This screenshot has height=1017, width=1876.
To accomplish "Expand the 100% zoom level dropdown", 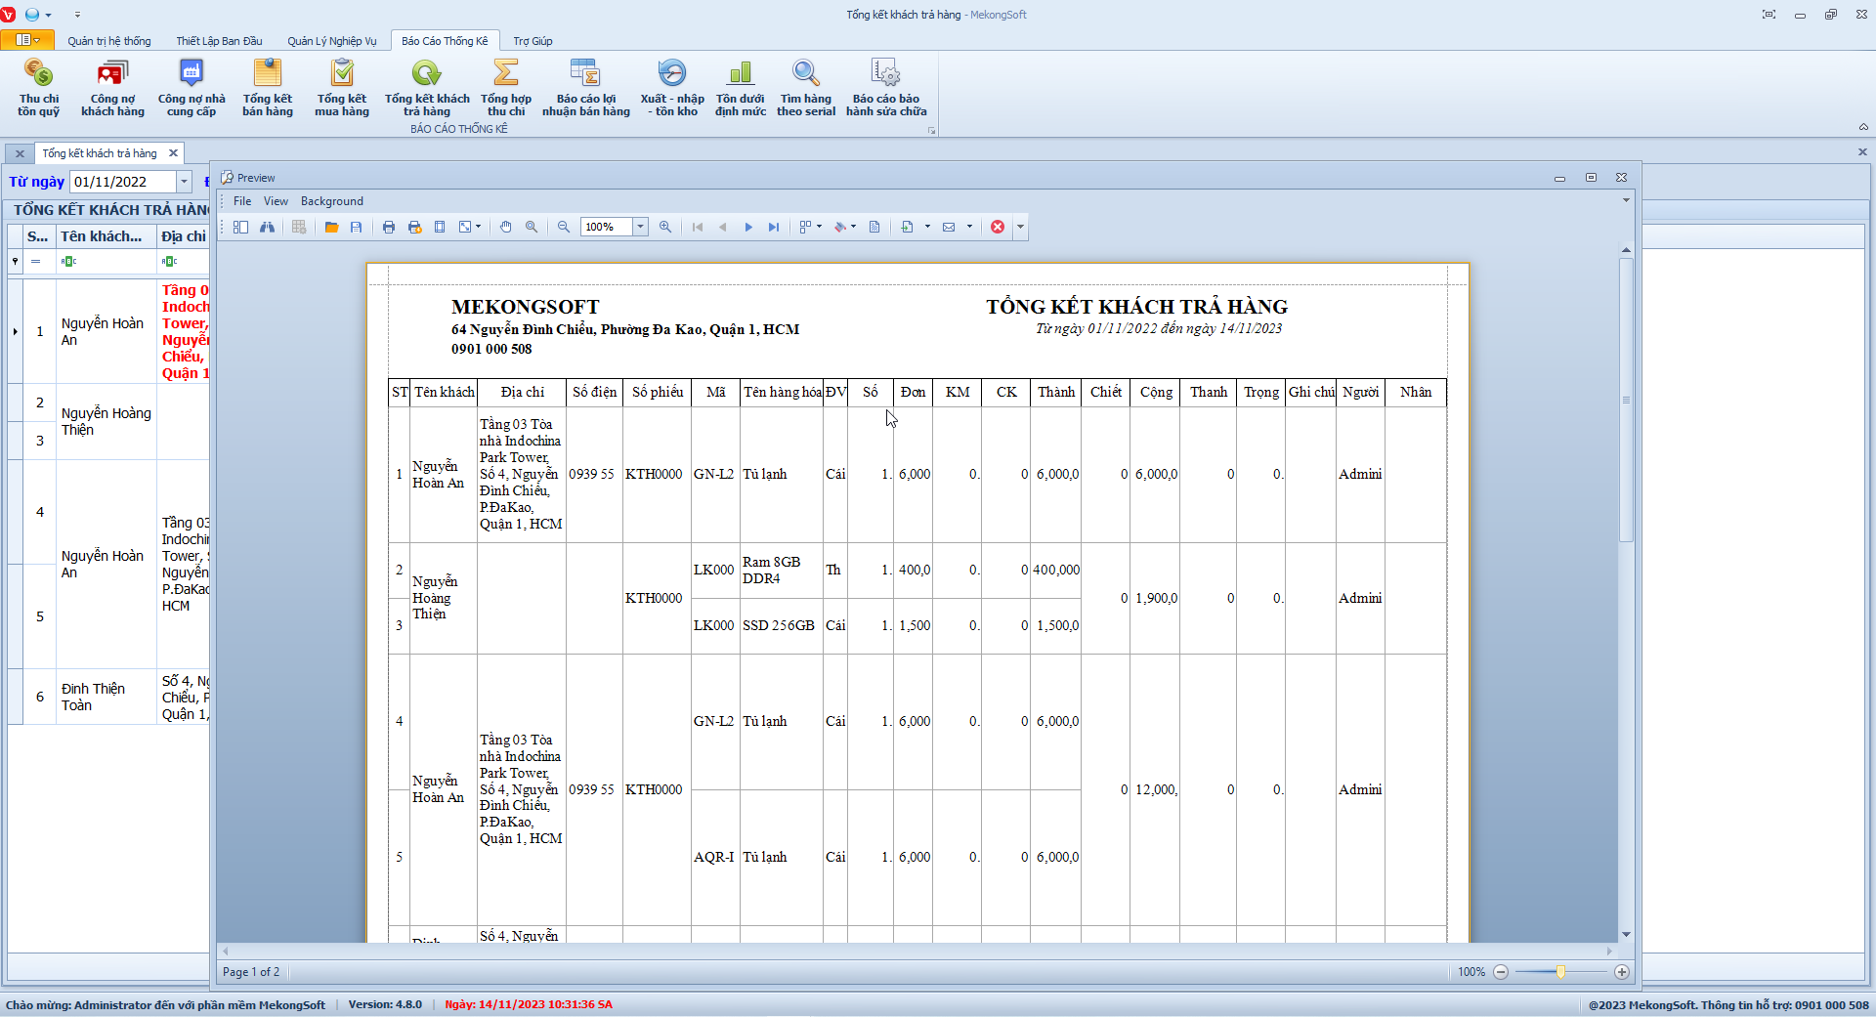I will [641, 227].
